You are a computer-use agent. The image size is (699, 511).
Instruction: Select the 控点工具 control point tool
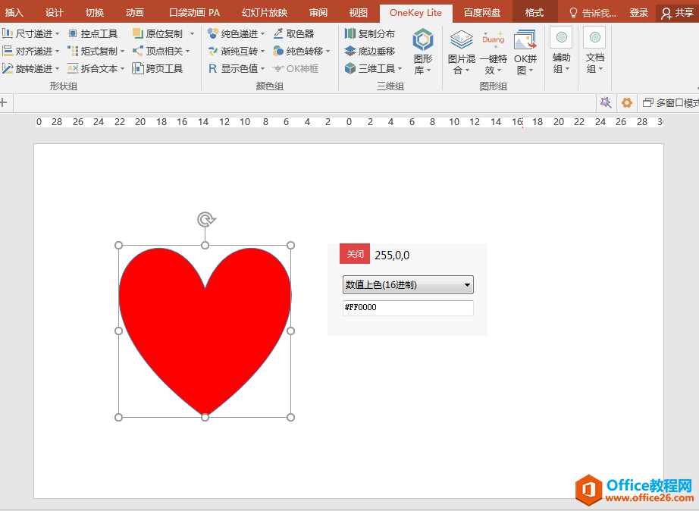pyautogui.click(x=92, y=33)
